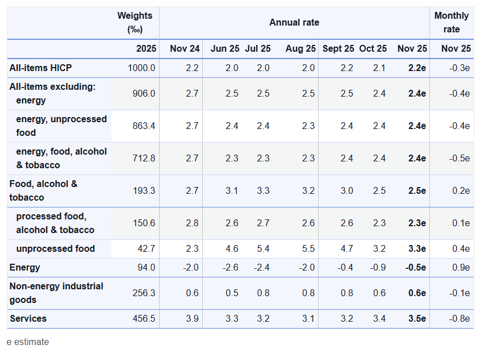
Task: Click the 1000.0 weight value
Action: 141,68
